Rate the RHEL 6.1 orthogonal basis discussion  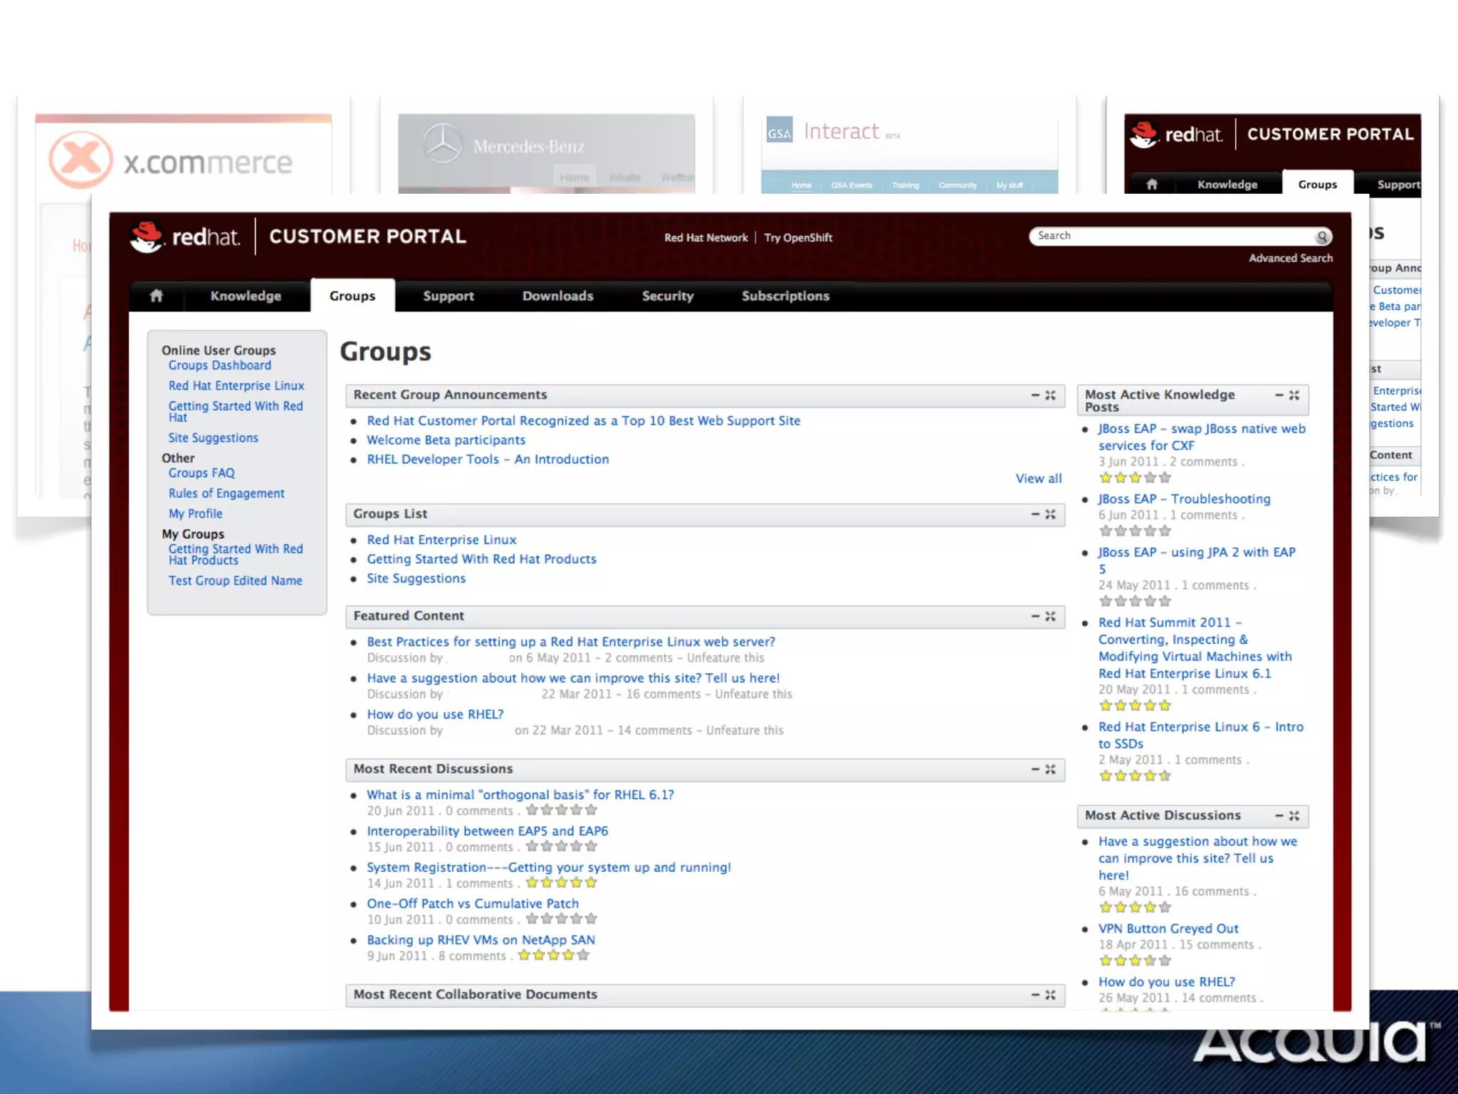coord(561,810)
